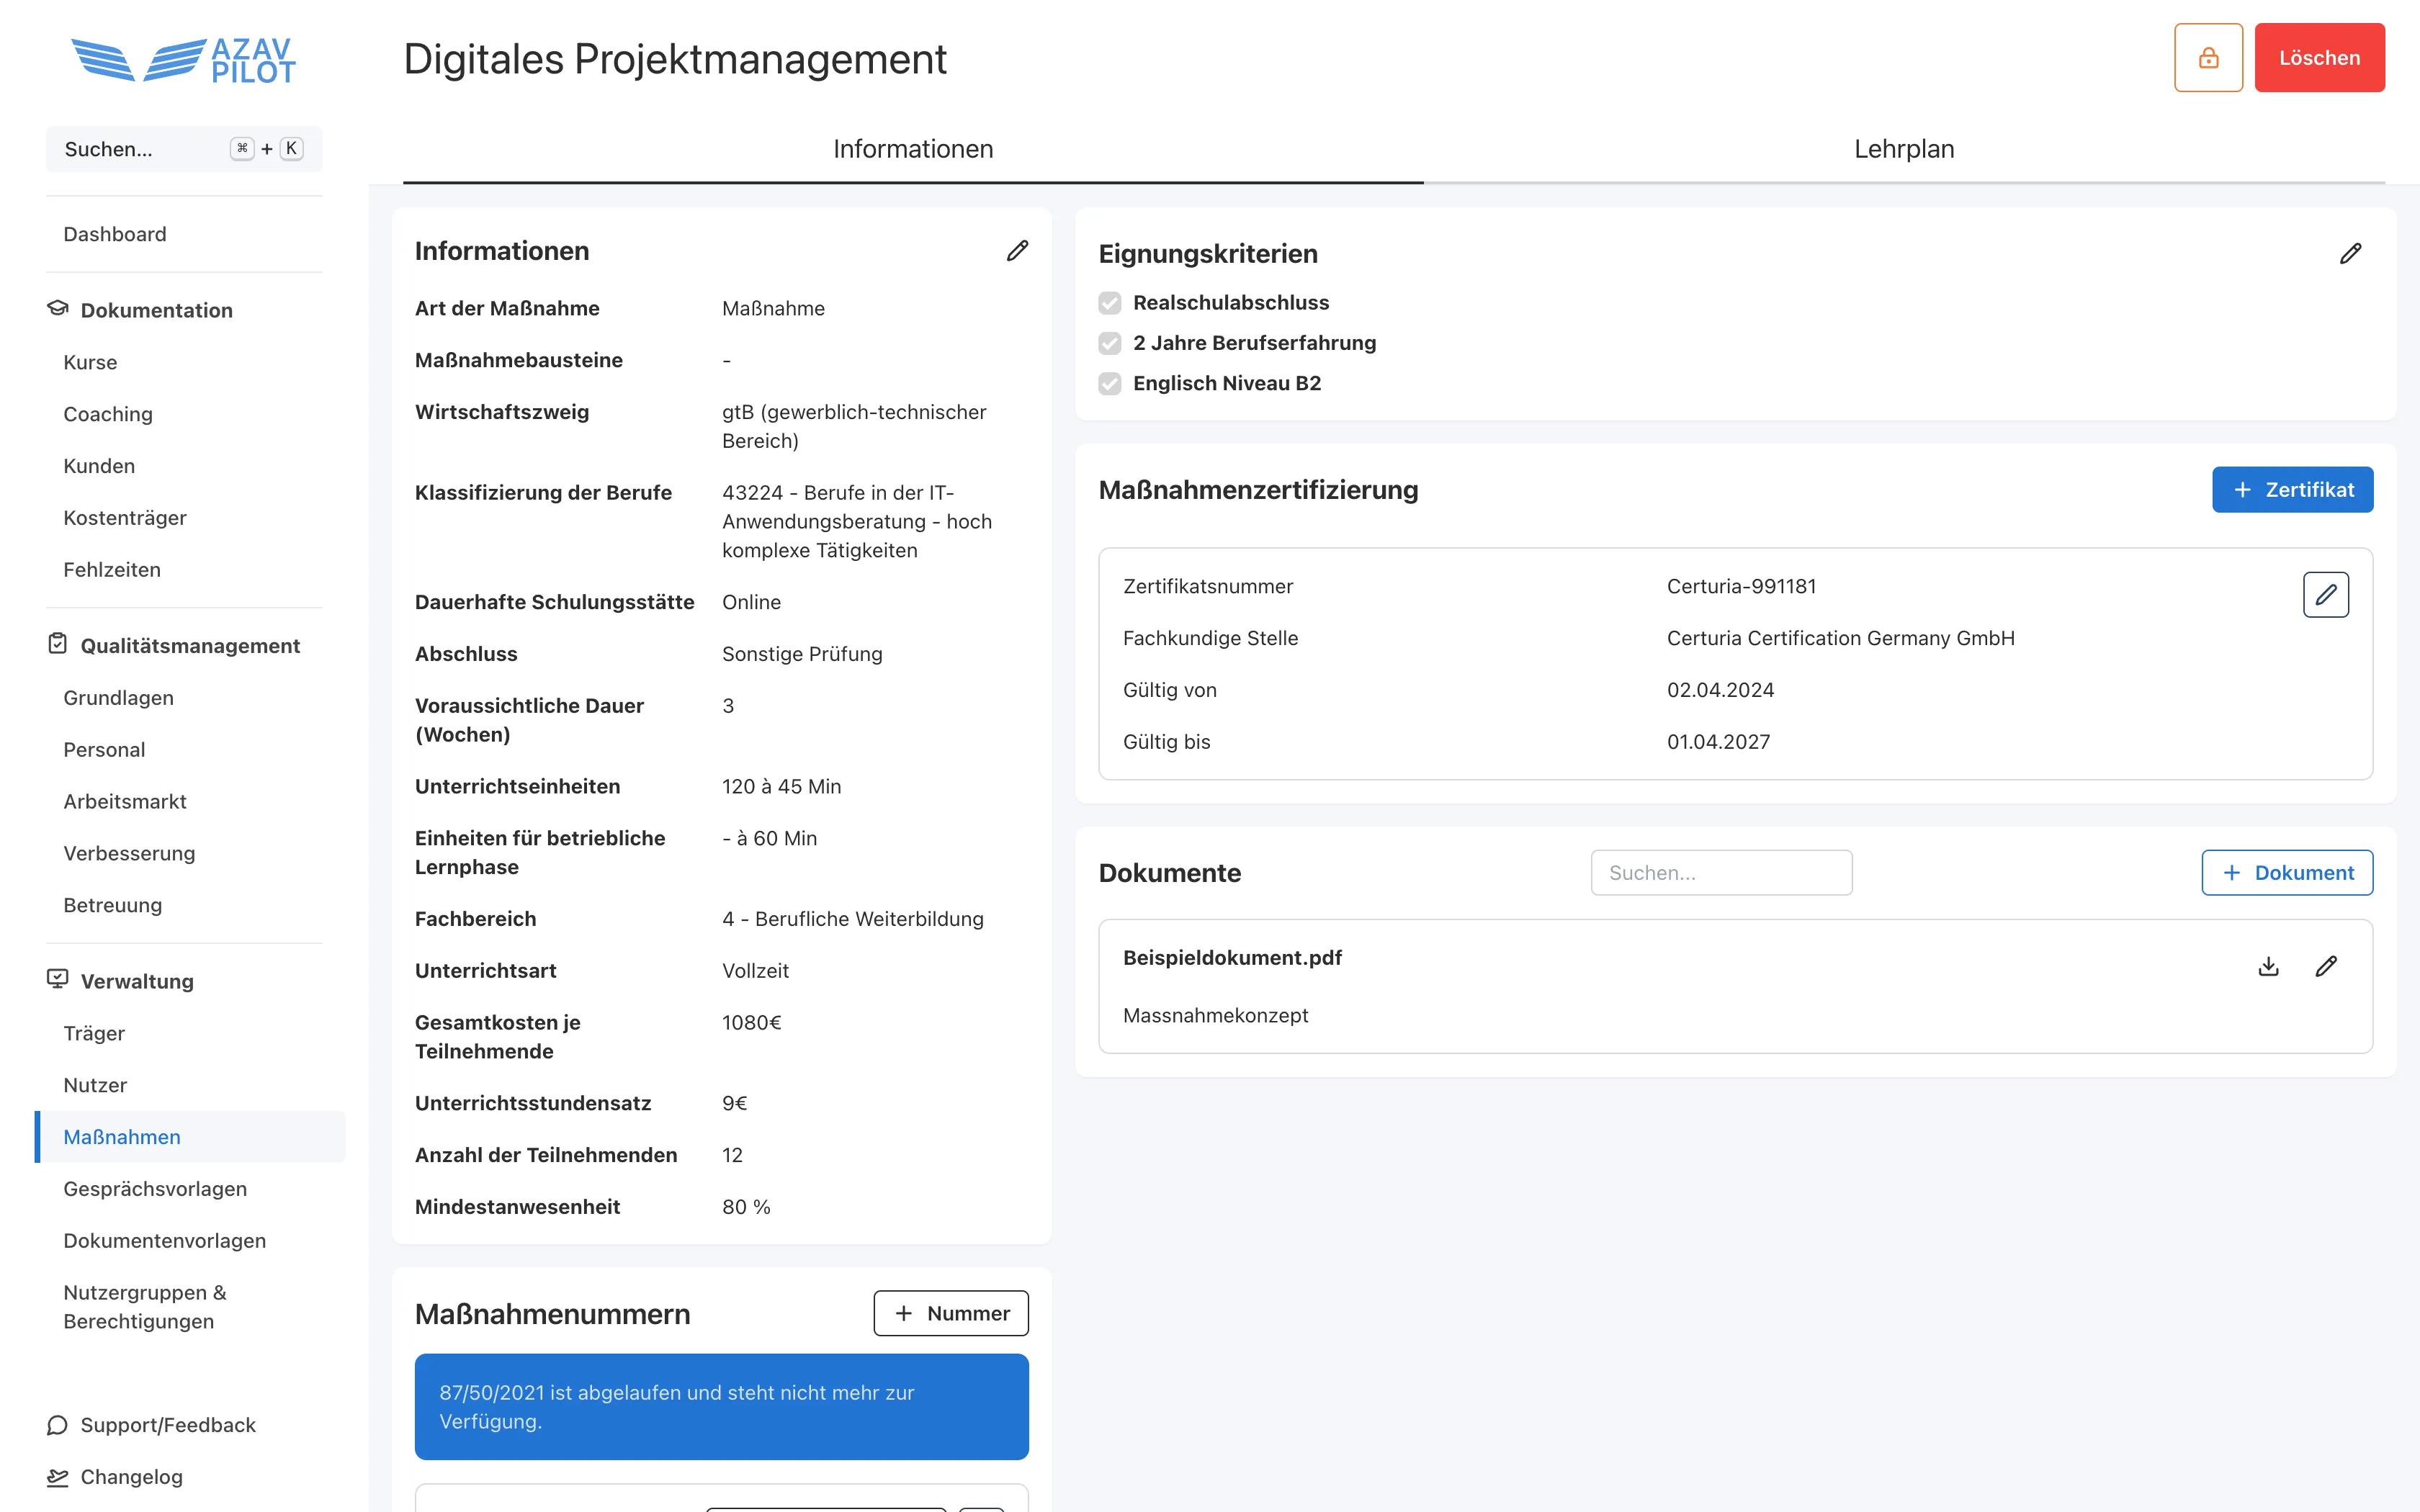Download Beispieldokument.pdf
2420x1512 pixels.
tap(2269, 966)
